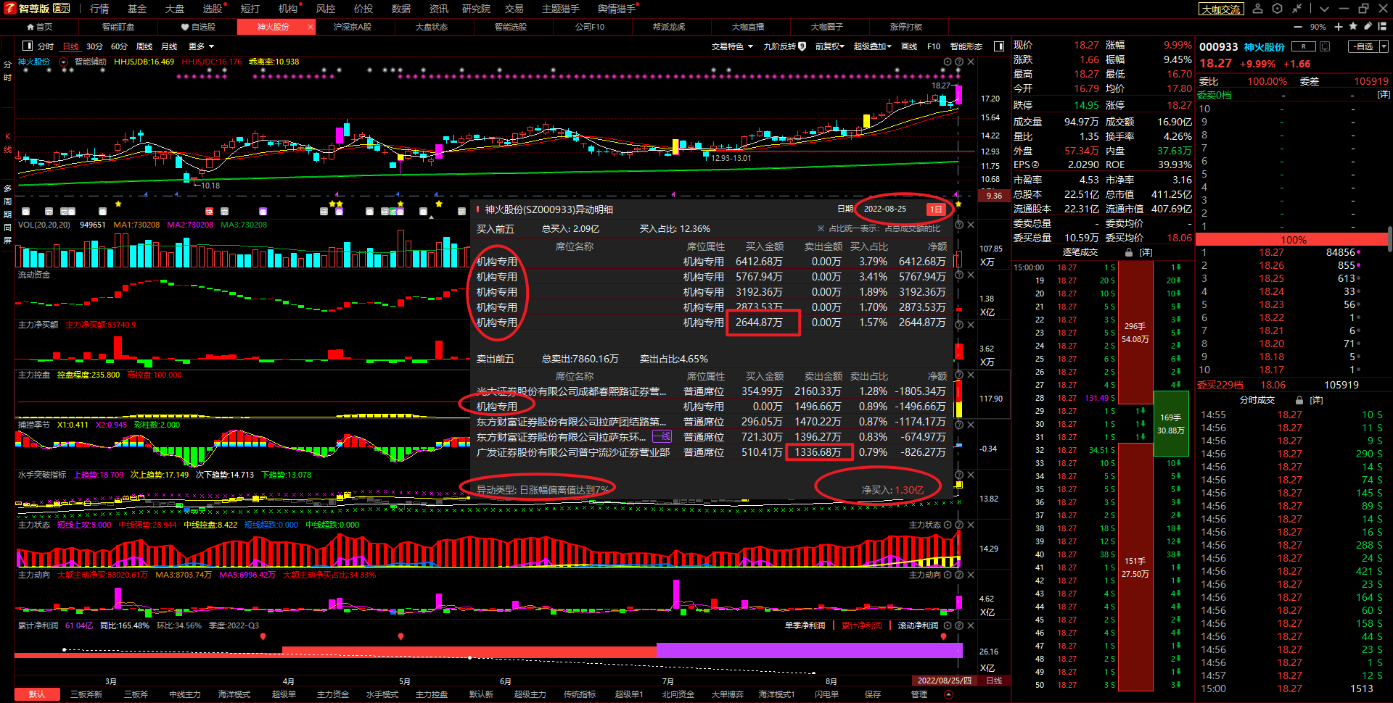Click the star favorites icon near zoom
The height and width of the screenshot is (703, 1393).
[1353, 26]
